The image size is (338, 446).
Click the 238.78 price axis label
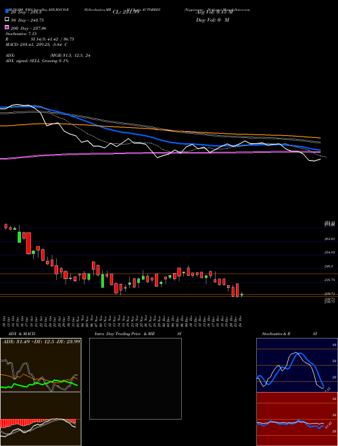click(x=329, y=280)
